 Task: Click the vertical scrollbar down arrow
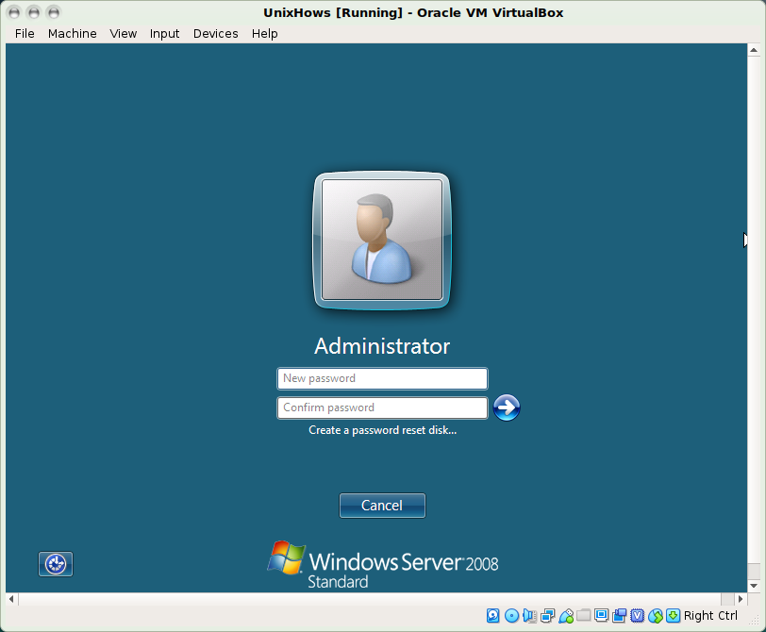point(754,586)
